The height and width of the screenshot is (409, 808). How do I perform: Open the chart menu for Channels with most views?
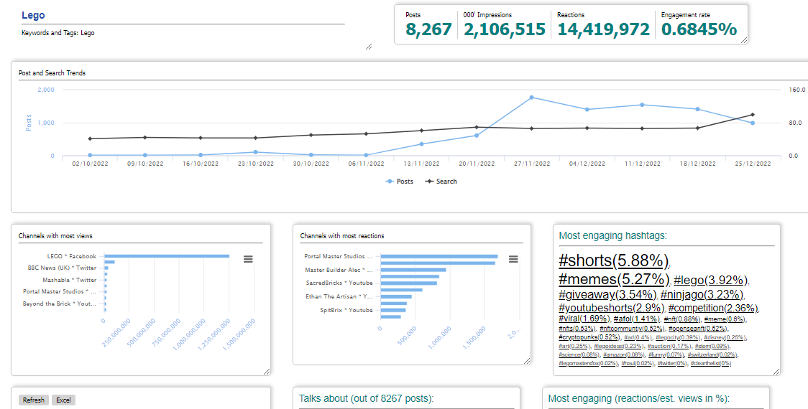pos(249,259)
